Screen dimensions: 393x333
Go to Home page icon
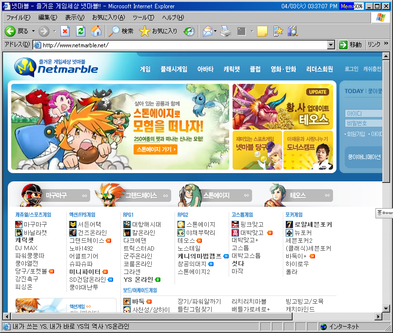(x=96, y=31)
